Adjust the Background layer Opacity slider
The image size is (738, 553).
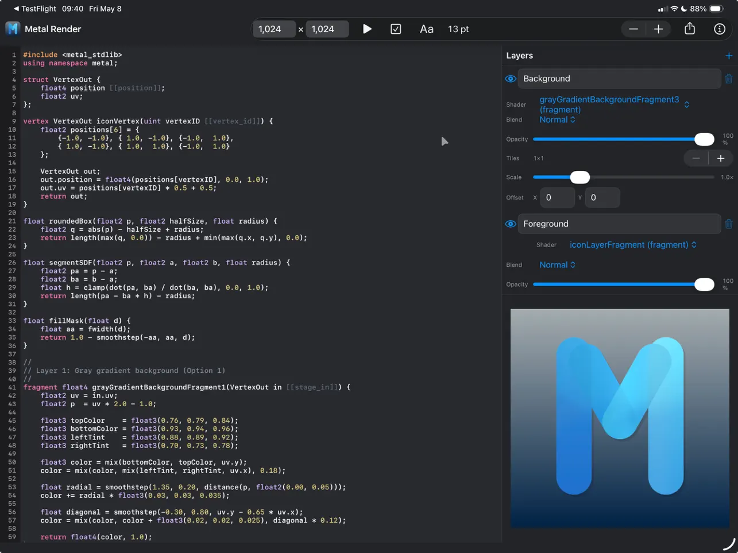[x=623, y=139]
